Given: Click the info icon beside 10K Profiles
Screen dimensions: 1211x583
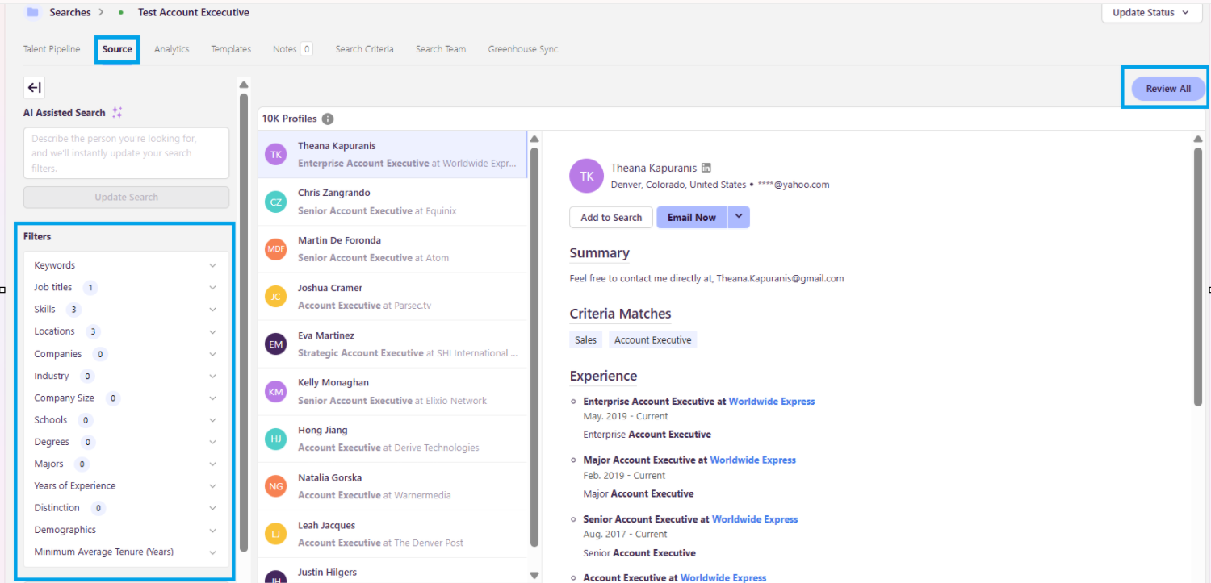Looking at the screenshot, I should [x=328, y=119].
